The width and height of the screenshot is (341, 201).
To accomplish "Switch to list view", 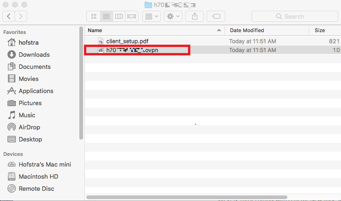I will [106, 16].
